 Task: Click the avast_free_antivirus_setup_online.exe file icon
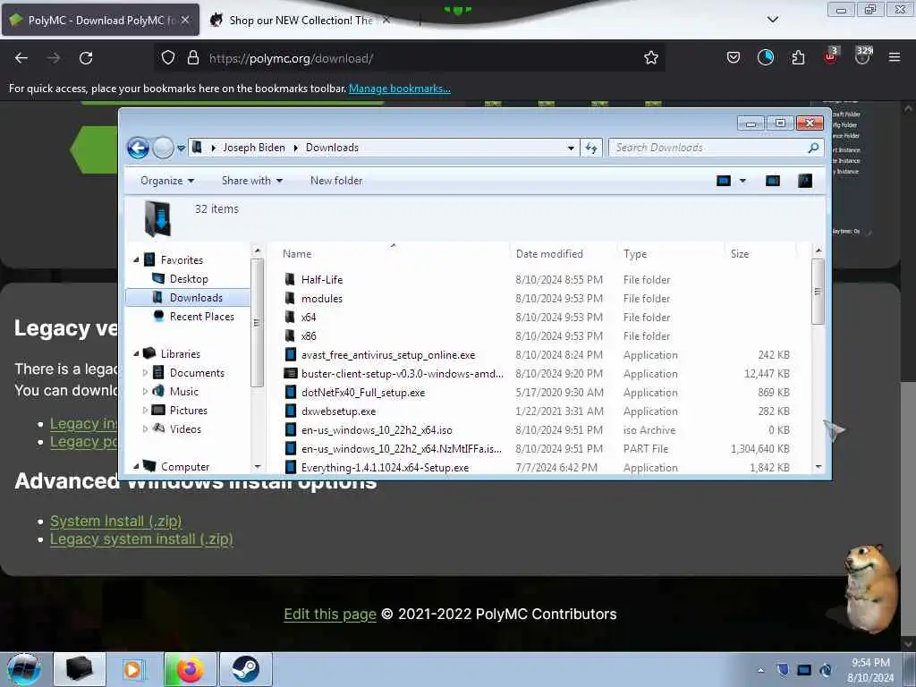point(291,354)
